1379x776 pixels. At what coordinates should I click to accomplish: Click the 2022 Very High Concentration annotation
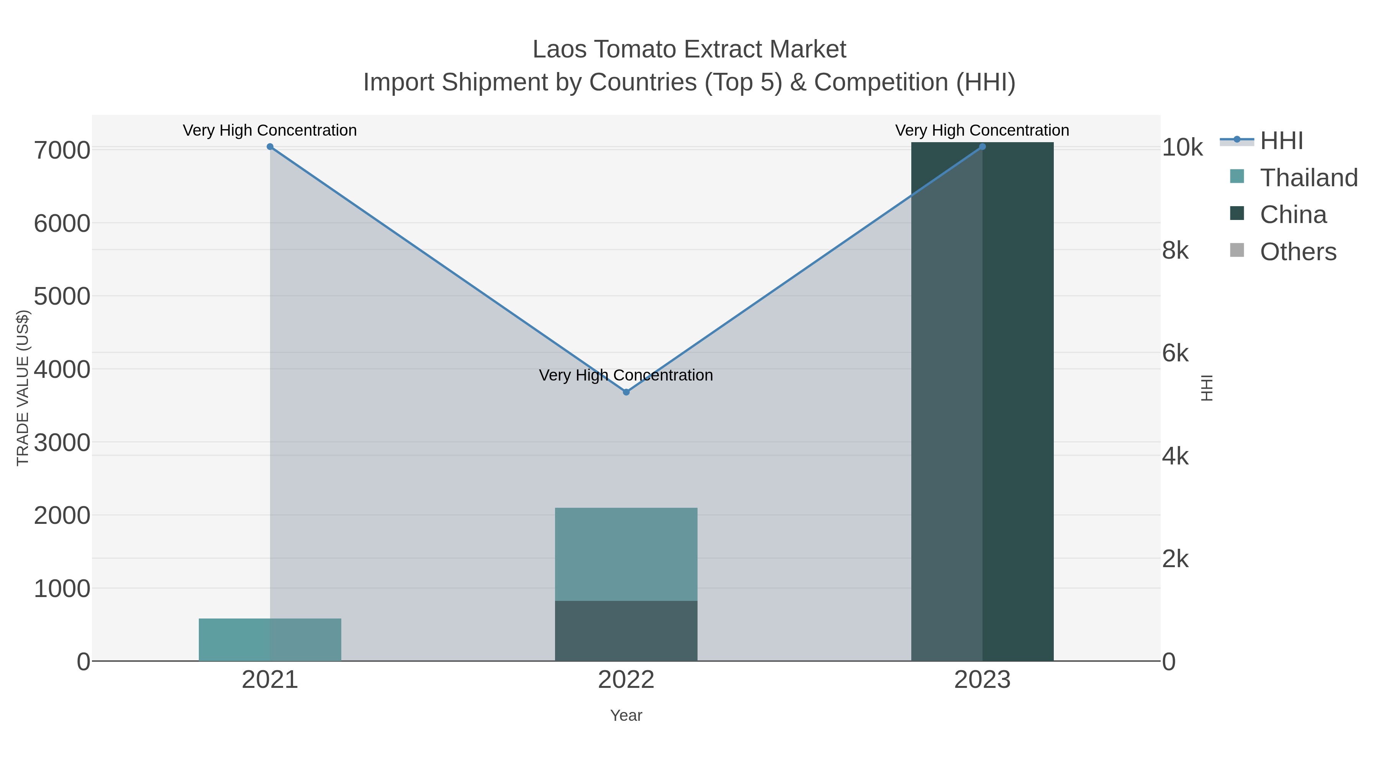coord(626,375)
